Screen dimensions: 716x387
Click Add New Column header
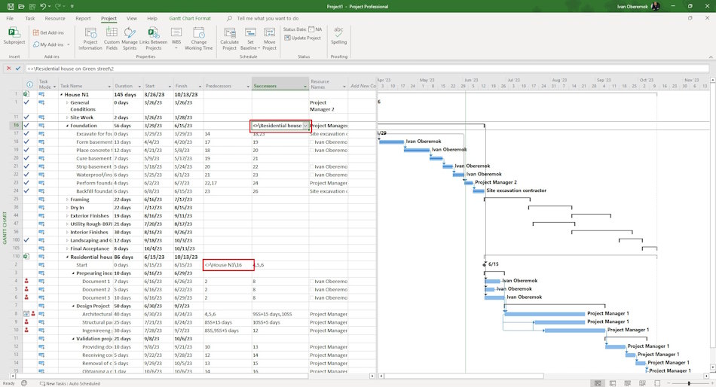click(x=363, y=86)
